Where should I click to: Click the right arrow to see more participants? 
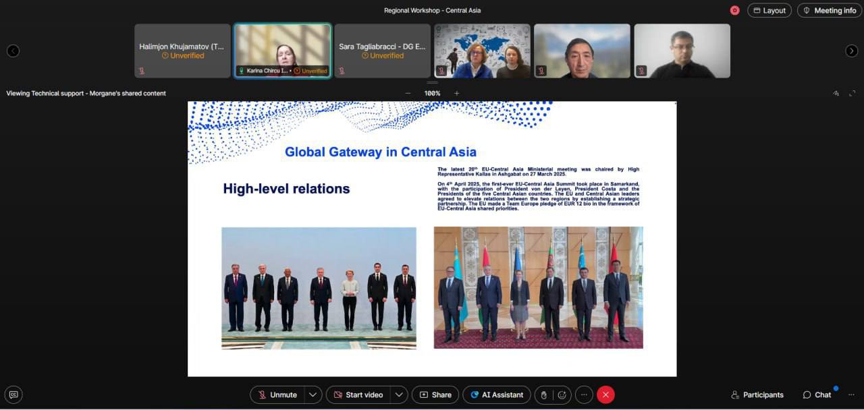click(850, 51)
